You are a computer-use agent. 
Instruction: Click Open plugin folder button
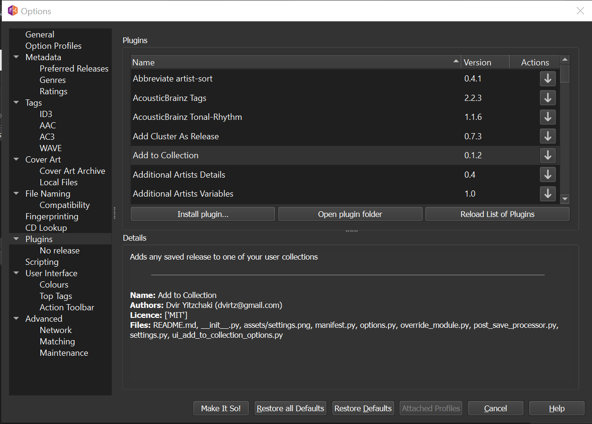pos(350,214)
